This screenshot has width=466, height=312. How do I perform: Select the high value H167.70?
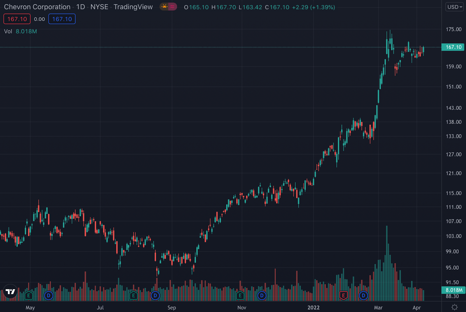click(224, 7)
